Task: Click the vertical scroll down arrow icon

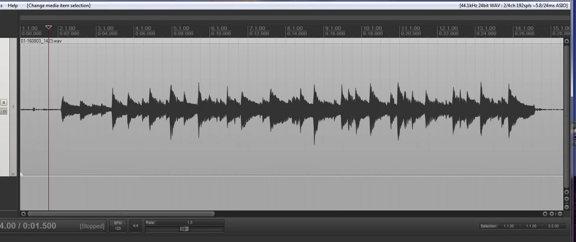Action: (566, 192)
